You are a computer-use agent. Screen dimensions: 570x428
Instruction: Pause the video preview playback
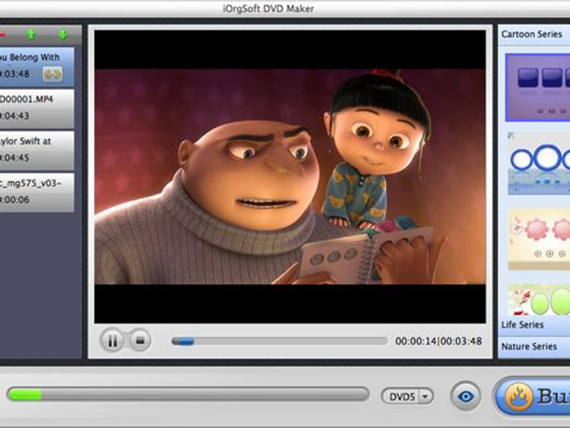pyautogui.click(x=112, y=340)
